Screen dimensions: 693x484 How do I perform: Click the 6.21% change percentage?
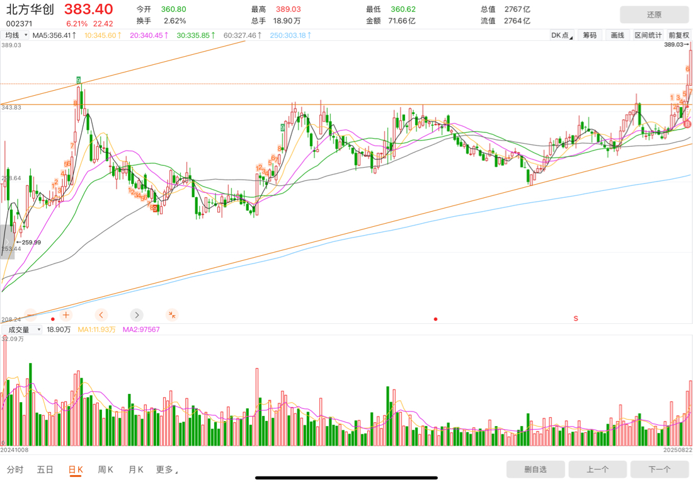(77, 24)
